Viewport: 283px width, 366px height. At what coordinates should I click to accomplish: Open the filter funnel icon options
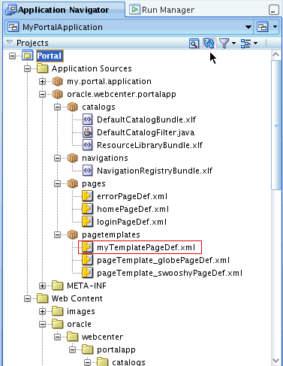click(227, 44)
